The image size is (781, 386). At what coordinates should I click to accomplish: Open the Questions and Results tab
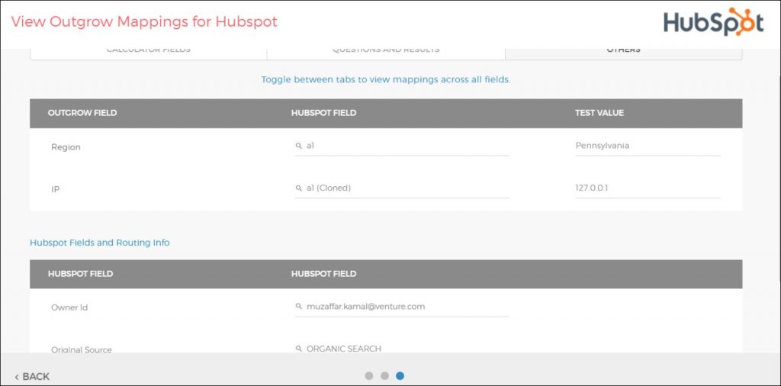[x=385, y=51]
